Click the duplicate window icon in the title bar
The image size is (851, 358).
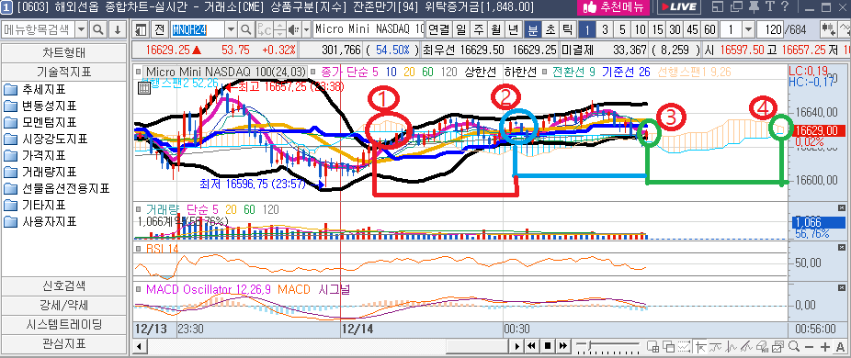coord(736,7)
